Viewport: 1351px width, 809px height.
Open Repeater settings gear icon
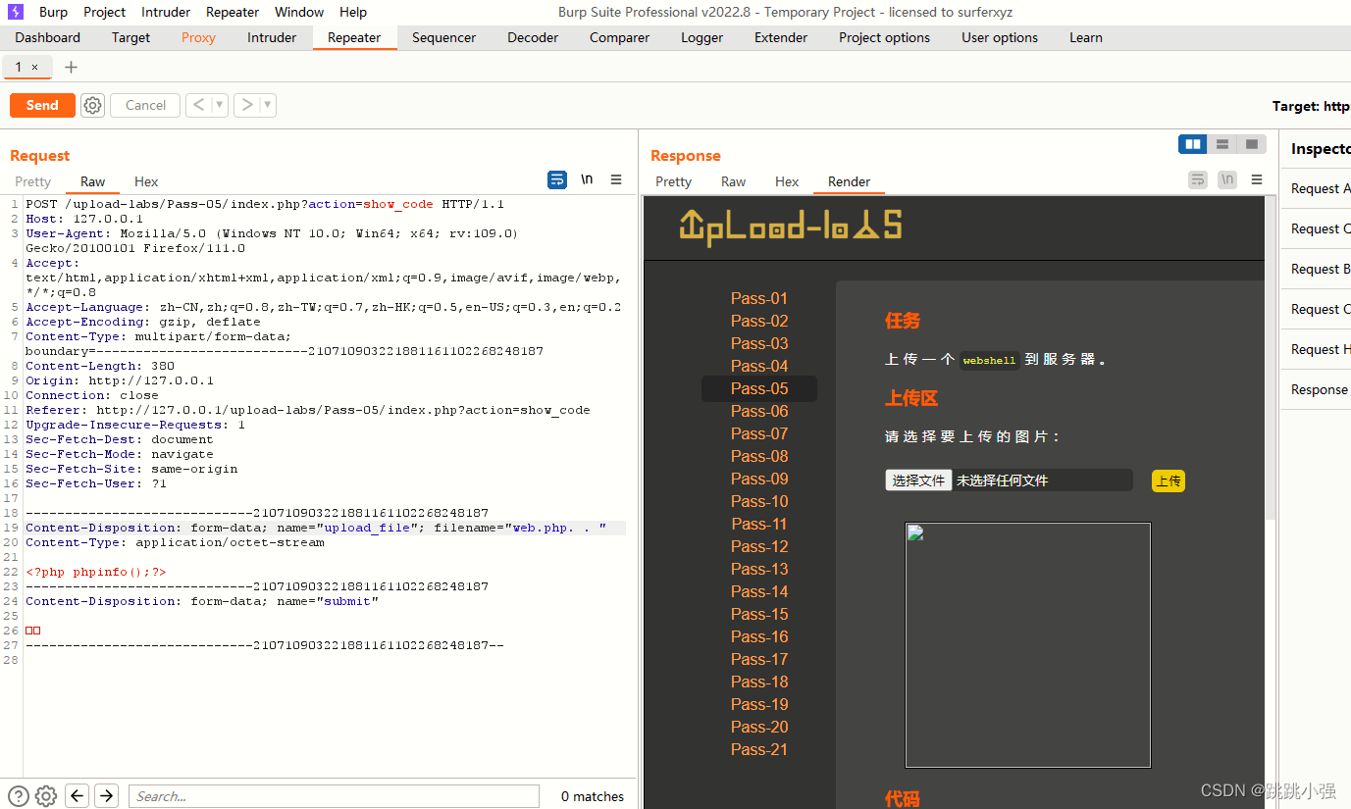coord(92,105)
